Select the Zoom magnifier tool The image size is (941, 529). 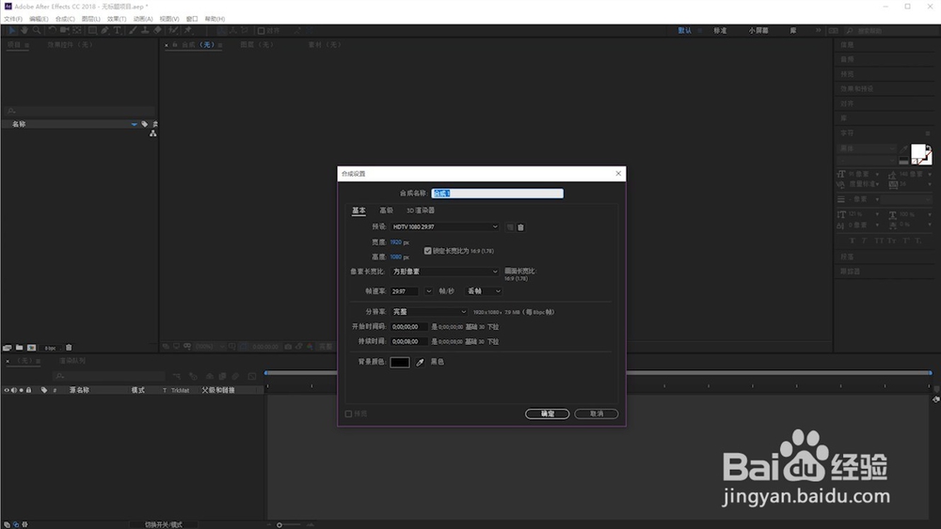[x=37, y=30]
